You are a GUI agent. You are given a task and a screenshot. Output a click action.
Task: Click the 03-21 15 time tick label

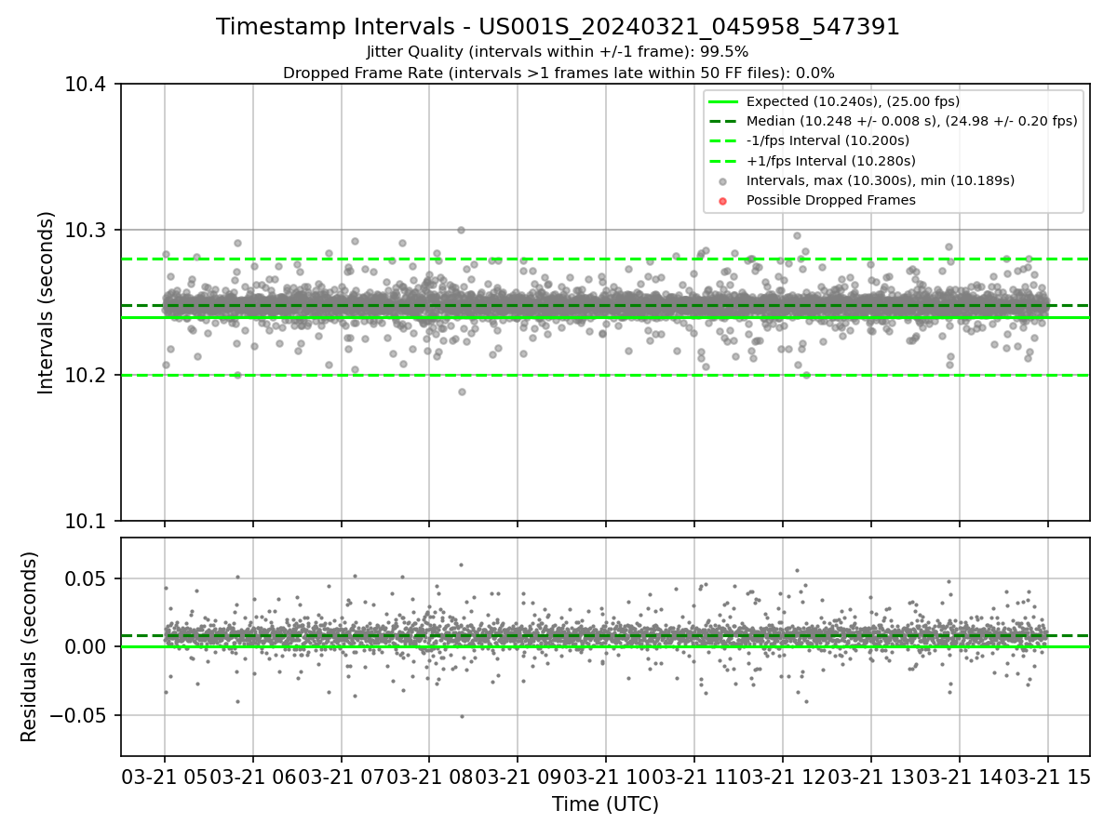1047,777
